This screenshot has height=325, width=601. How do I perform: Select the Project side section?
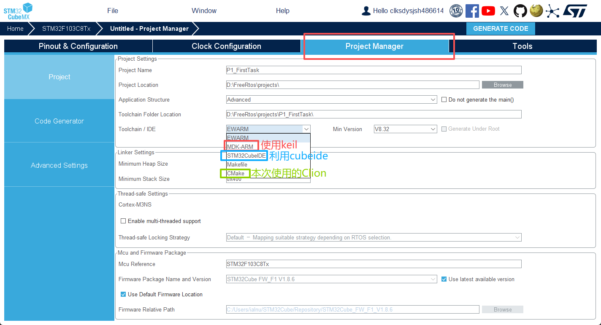tap(60, 77)
